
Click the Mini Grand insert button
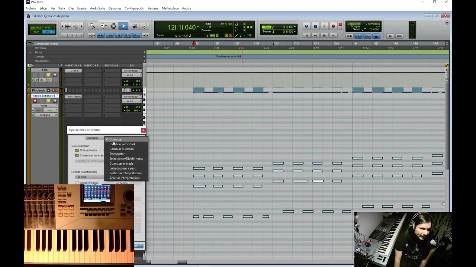click(x=74, y=96)
